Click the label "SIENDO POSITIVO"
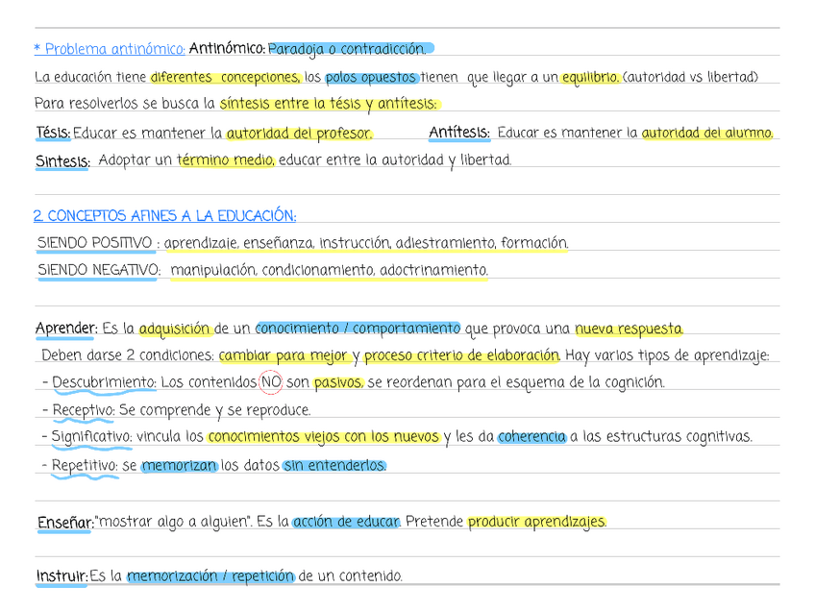 pyautogui.click(x=95, y=243)
